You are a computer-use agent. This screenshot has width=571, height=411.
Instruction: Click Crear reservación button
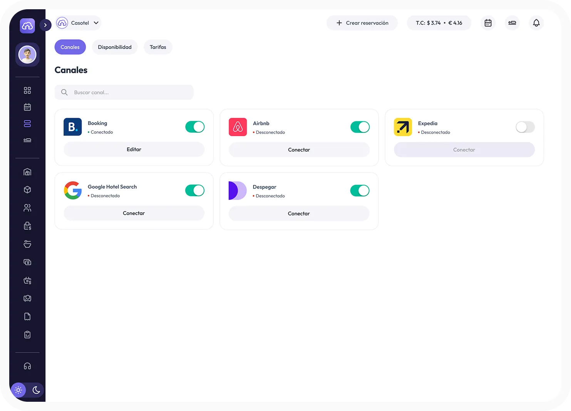362,23
